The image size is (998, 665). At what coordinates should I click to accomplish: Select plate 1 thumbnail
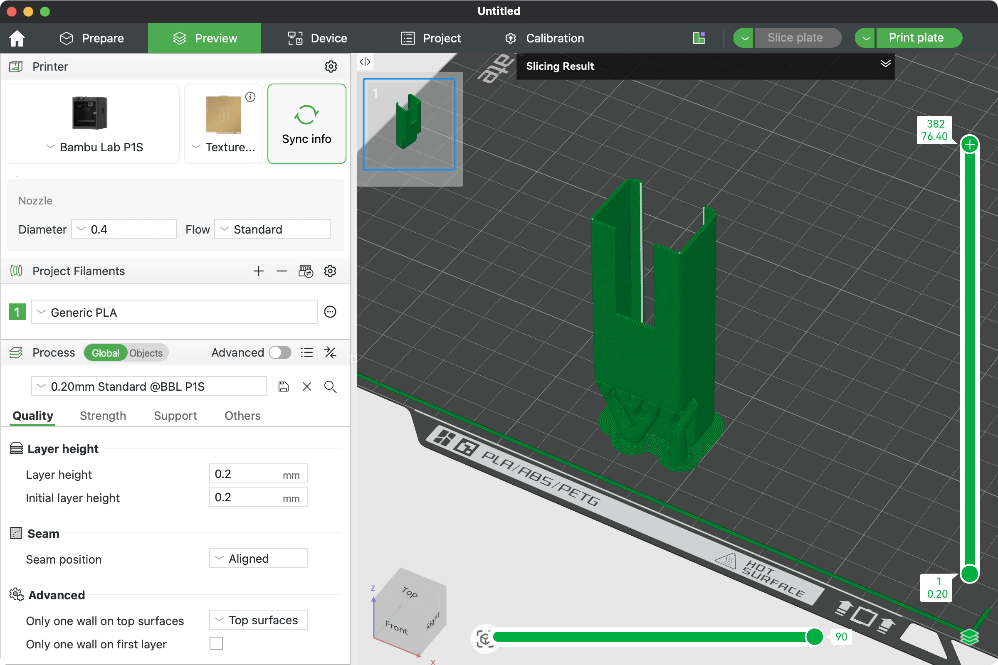[409, 124]
